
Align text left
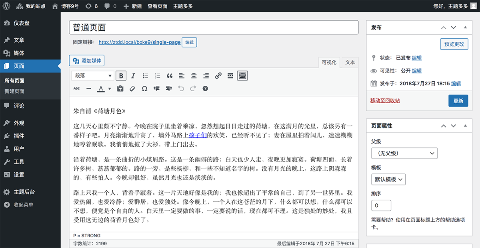click(x=182, y=76)
